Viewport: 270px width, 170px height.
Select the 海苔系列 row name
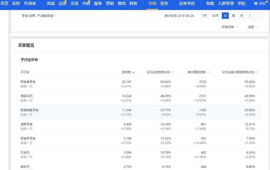[27, 96]
